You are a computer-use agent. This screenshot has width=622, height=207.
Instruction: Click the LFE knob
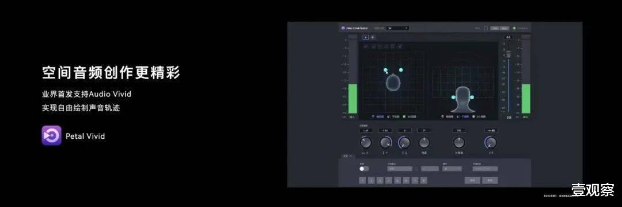491,143
